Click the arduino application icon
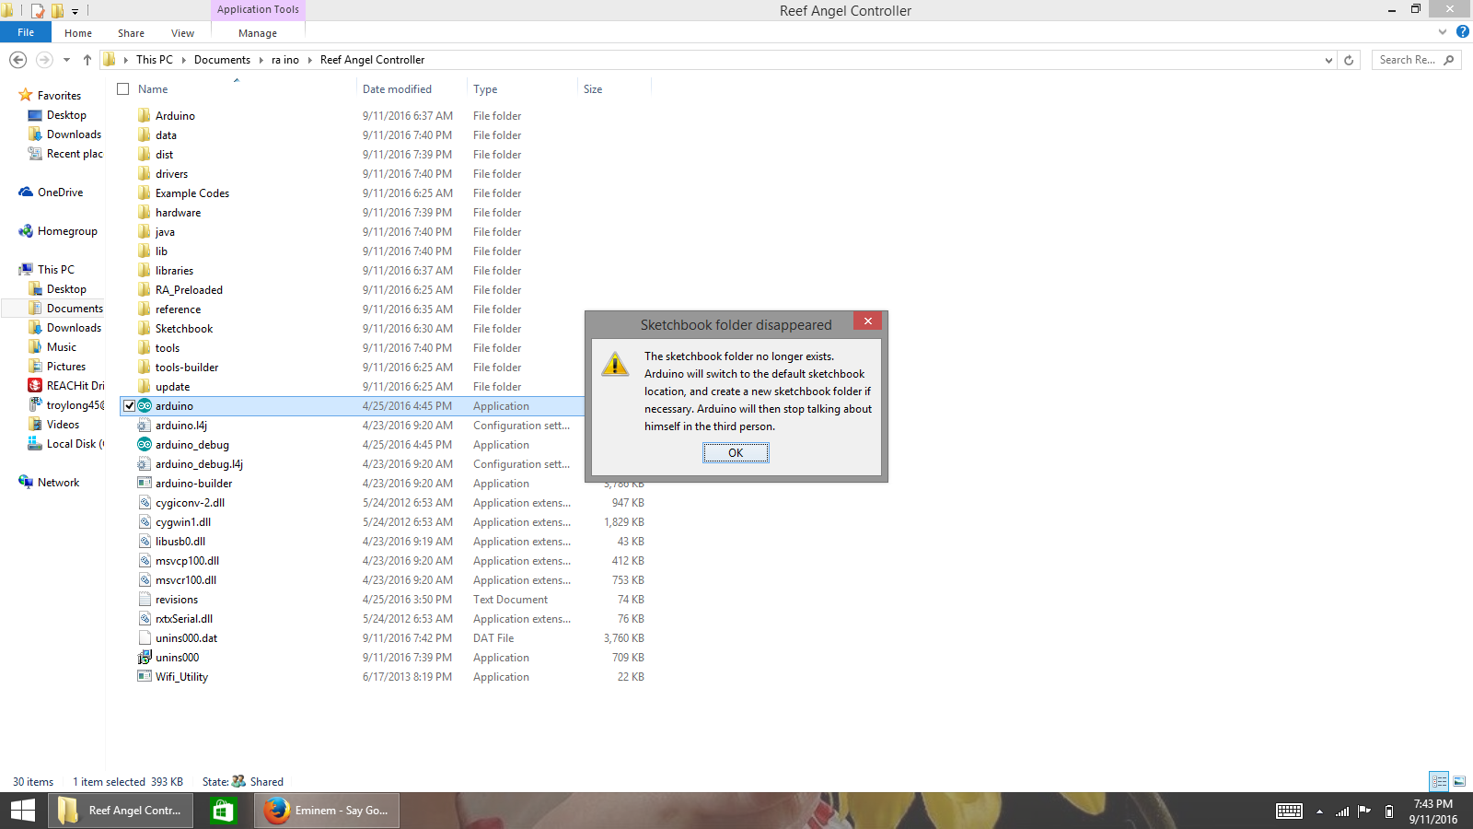 (145, 406)
